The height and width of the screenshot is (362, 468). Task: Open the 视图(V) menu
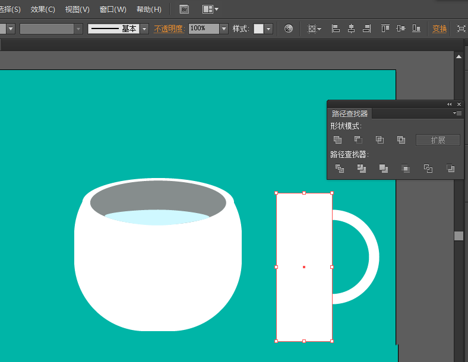[77, 9]
